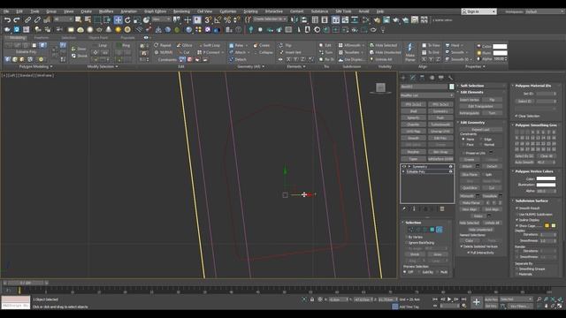
Task: Open the Modifiers menu
Action: [x=106, y=11]
